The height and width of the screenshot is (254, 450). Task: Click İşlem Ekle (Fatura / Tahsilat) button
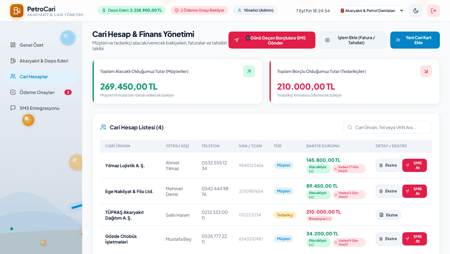pos(353,40)
